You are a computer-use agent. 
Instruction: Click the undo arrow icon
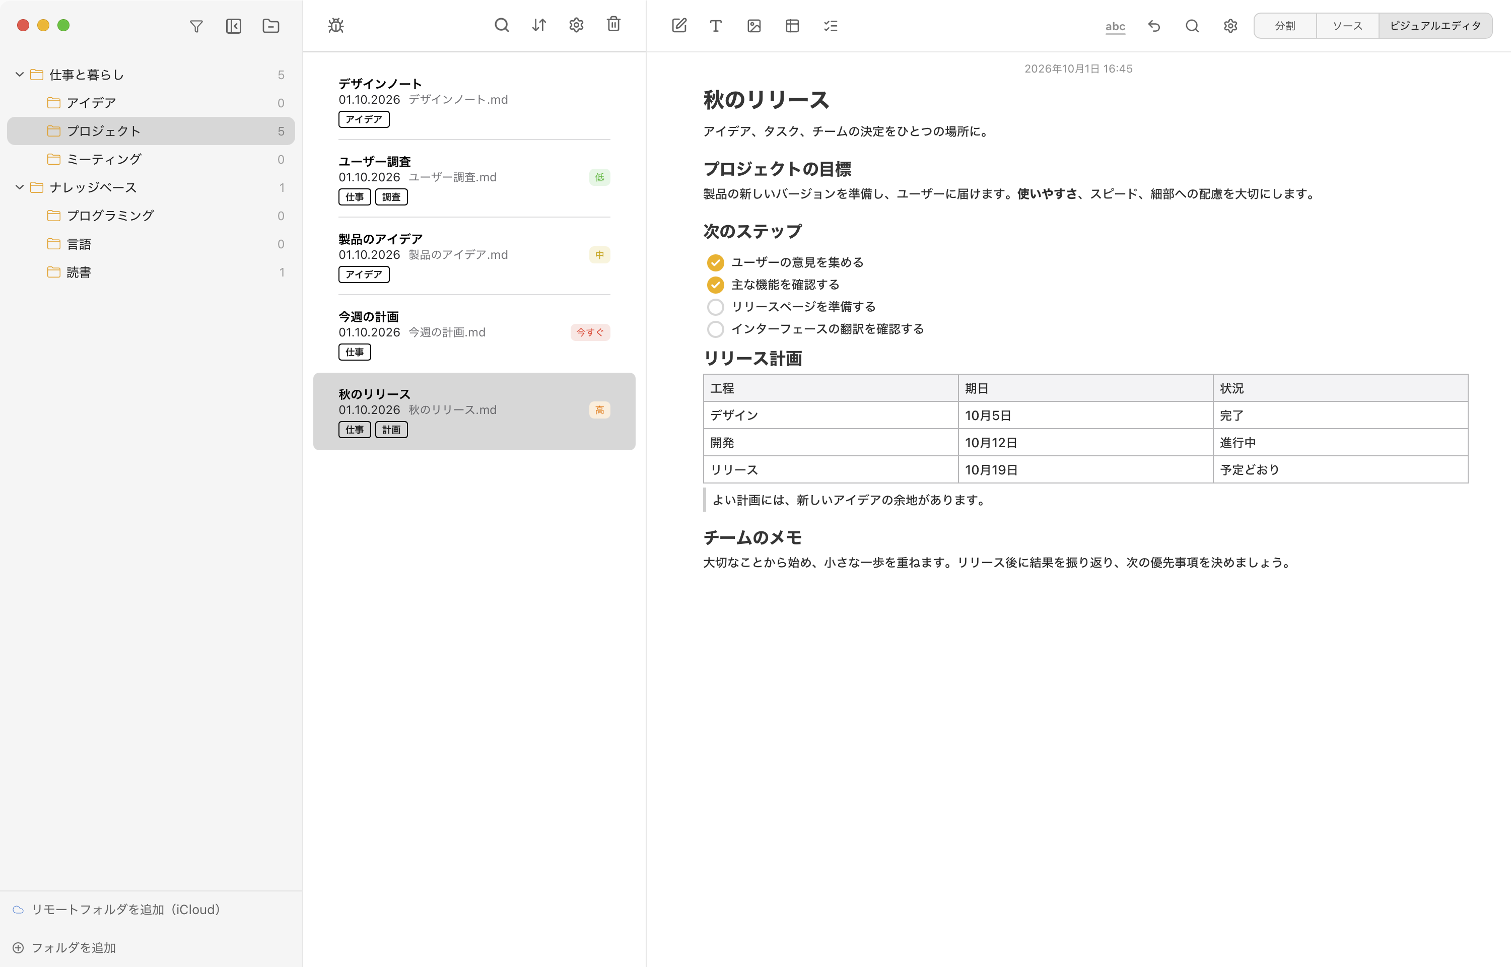coord(1154,26)
